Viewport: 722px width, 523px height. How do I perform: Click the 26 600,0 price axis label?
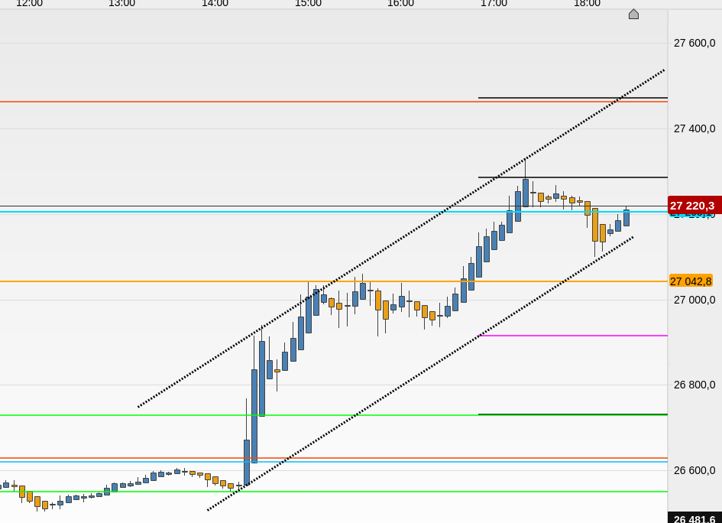point(694,470)
